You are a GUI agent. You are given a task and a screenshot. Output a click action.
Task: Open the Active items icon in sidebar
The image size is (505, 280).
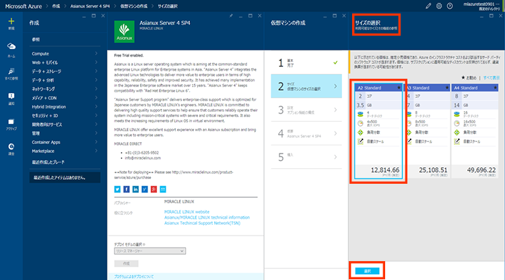click(x=11, y=121)
